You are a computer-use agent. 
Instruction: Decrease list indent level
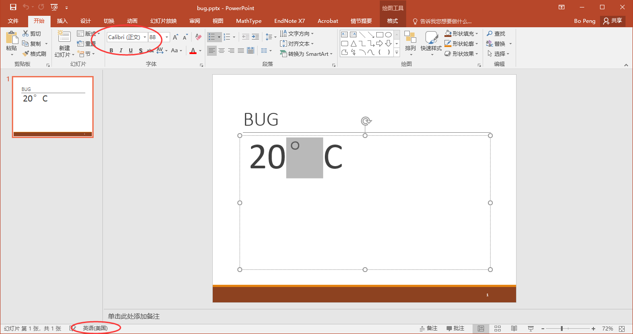point(246,37)
